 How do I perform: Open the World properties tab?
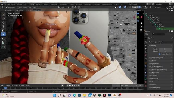tap(146, 55)
